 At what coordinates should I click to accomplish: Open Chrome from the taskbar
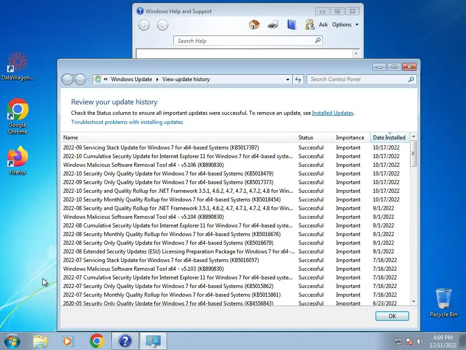tap(96, 341)
